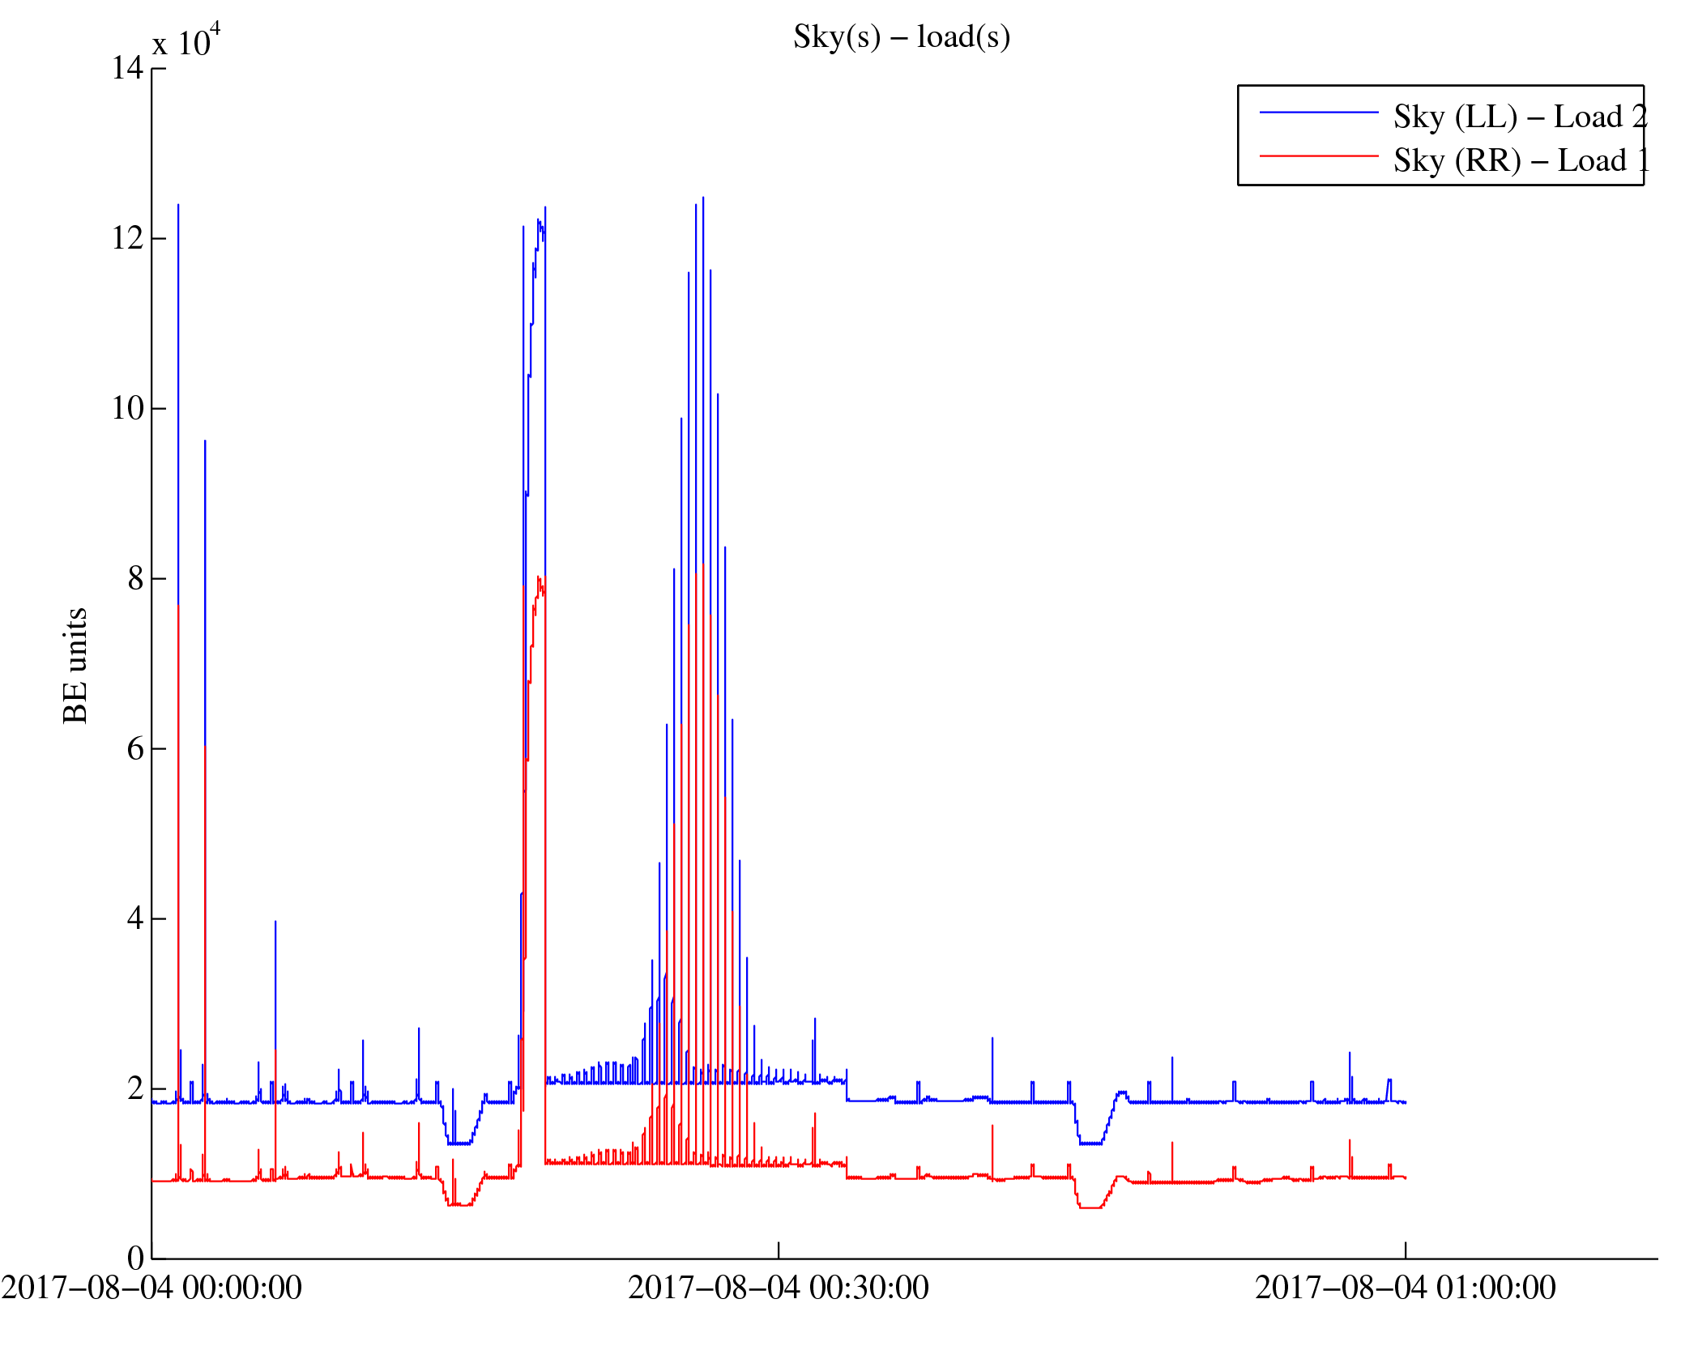The height and width of the screenshot is (1363, 1681).
Task: Click the y-axis tick label '8'
Action: (135, 578)
